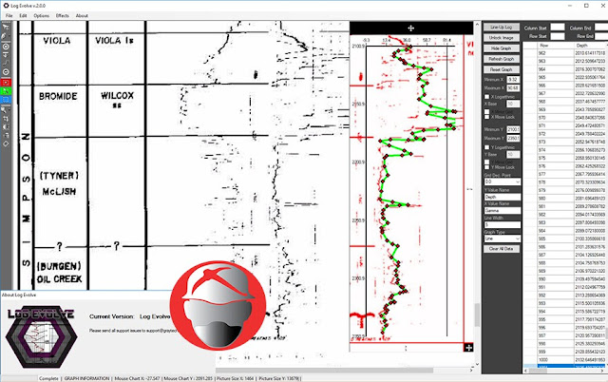Click the Y Value Name field containing Depth
Viewport: 608px width, 382px height.
(x=503, y=197)
